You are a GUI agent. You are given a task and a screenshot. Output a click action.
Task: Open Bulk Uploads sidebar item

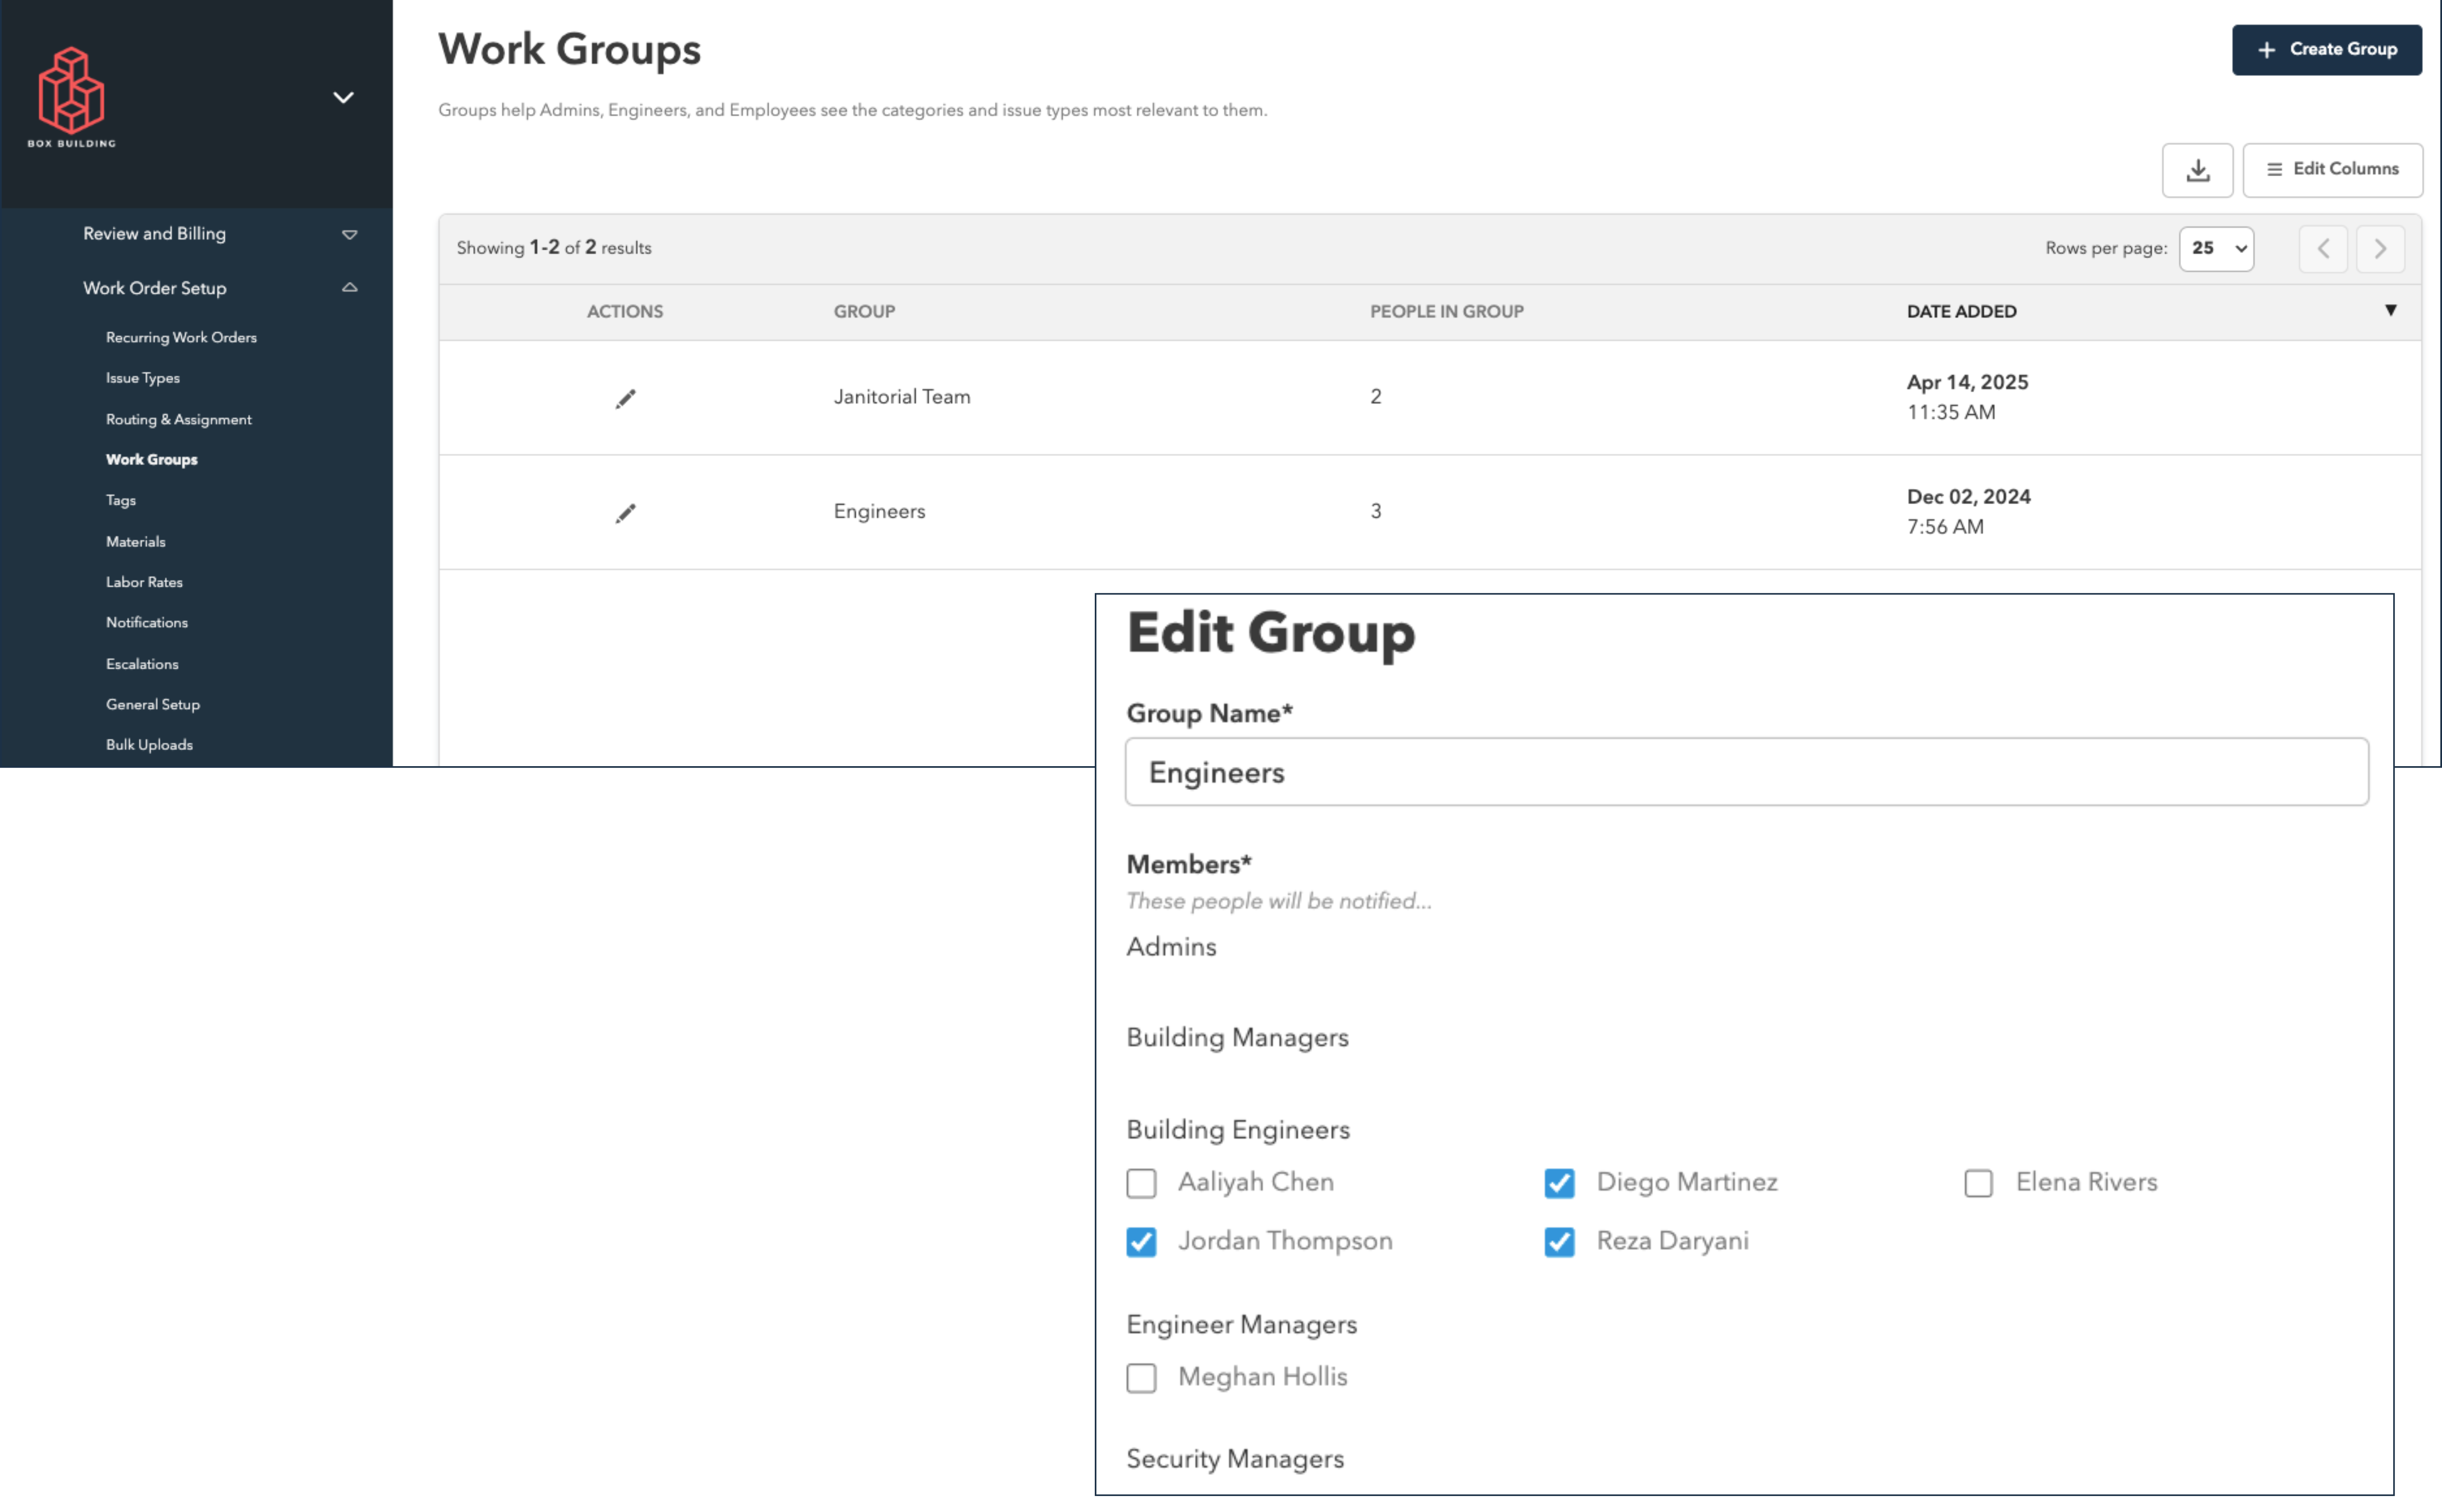(149, 745)
